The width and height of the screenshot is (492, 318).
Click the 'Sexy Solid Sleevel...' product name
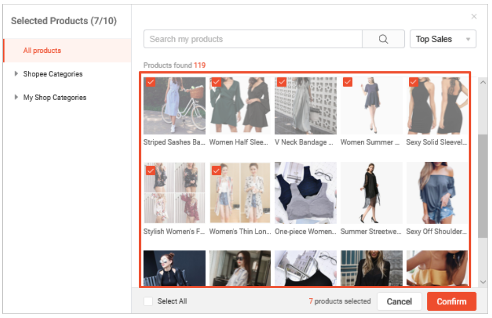(437, 142)
